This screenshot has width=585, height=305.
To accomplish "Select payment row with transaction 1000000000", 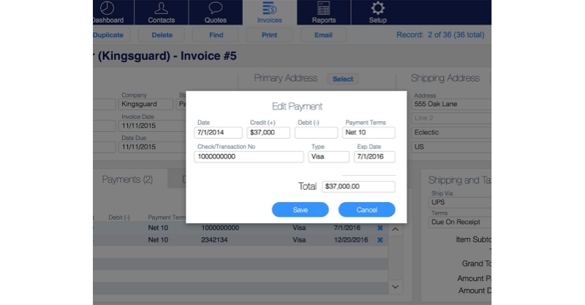I will coord(241,228).
